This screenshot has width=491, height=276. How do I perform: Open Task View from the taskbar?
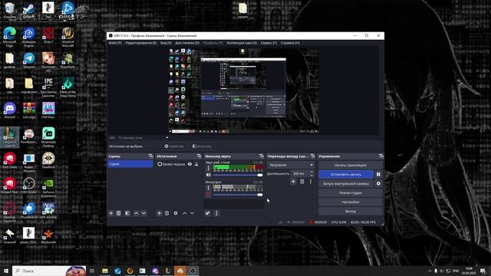tap(92, 271)
